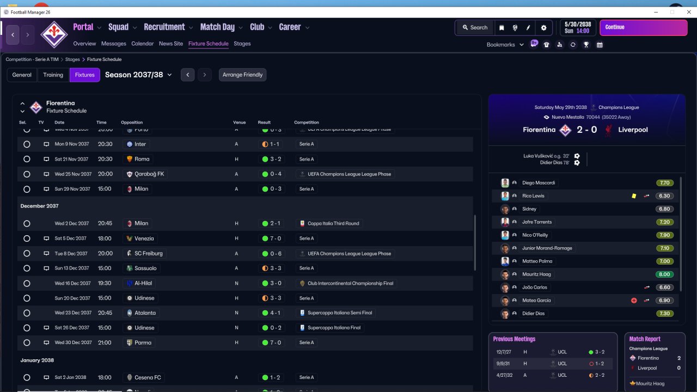Click the goal icon beside Luka Vušković o.g.
Image resolution: width=697 pixels, height=392 pixels.
coord(577,156)
